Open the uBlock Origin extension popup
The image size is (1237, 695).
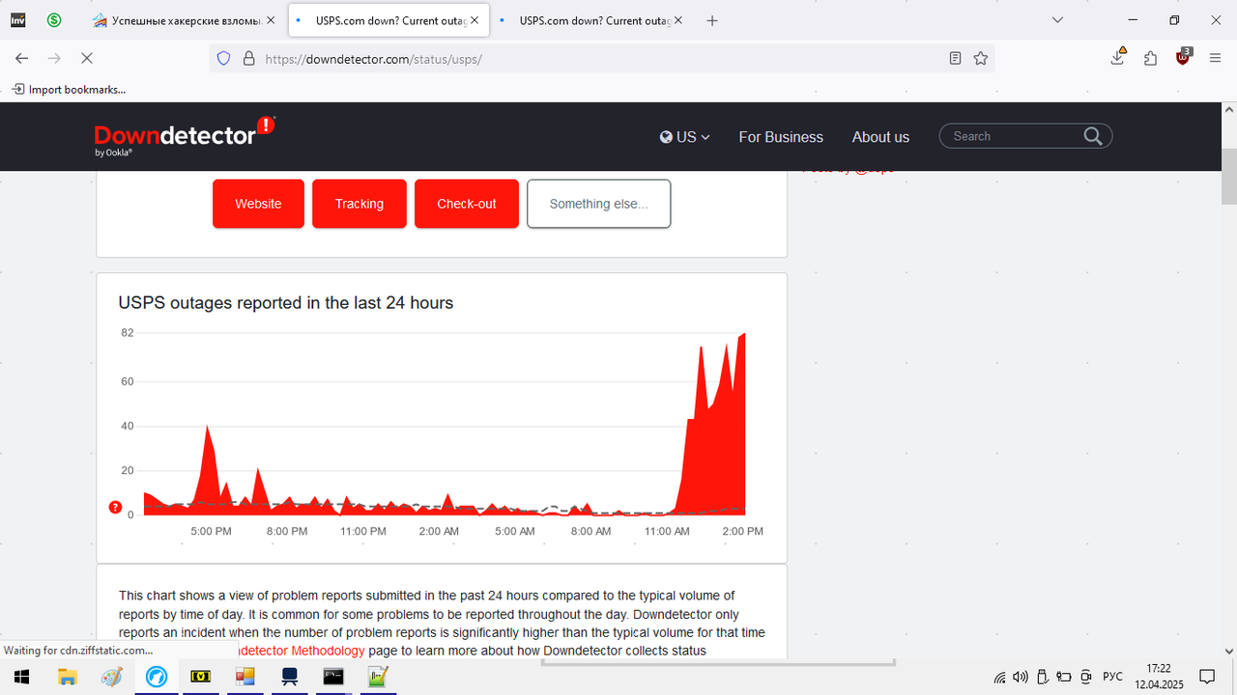(1183, 57)
